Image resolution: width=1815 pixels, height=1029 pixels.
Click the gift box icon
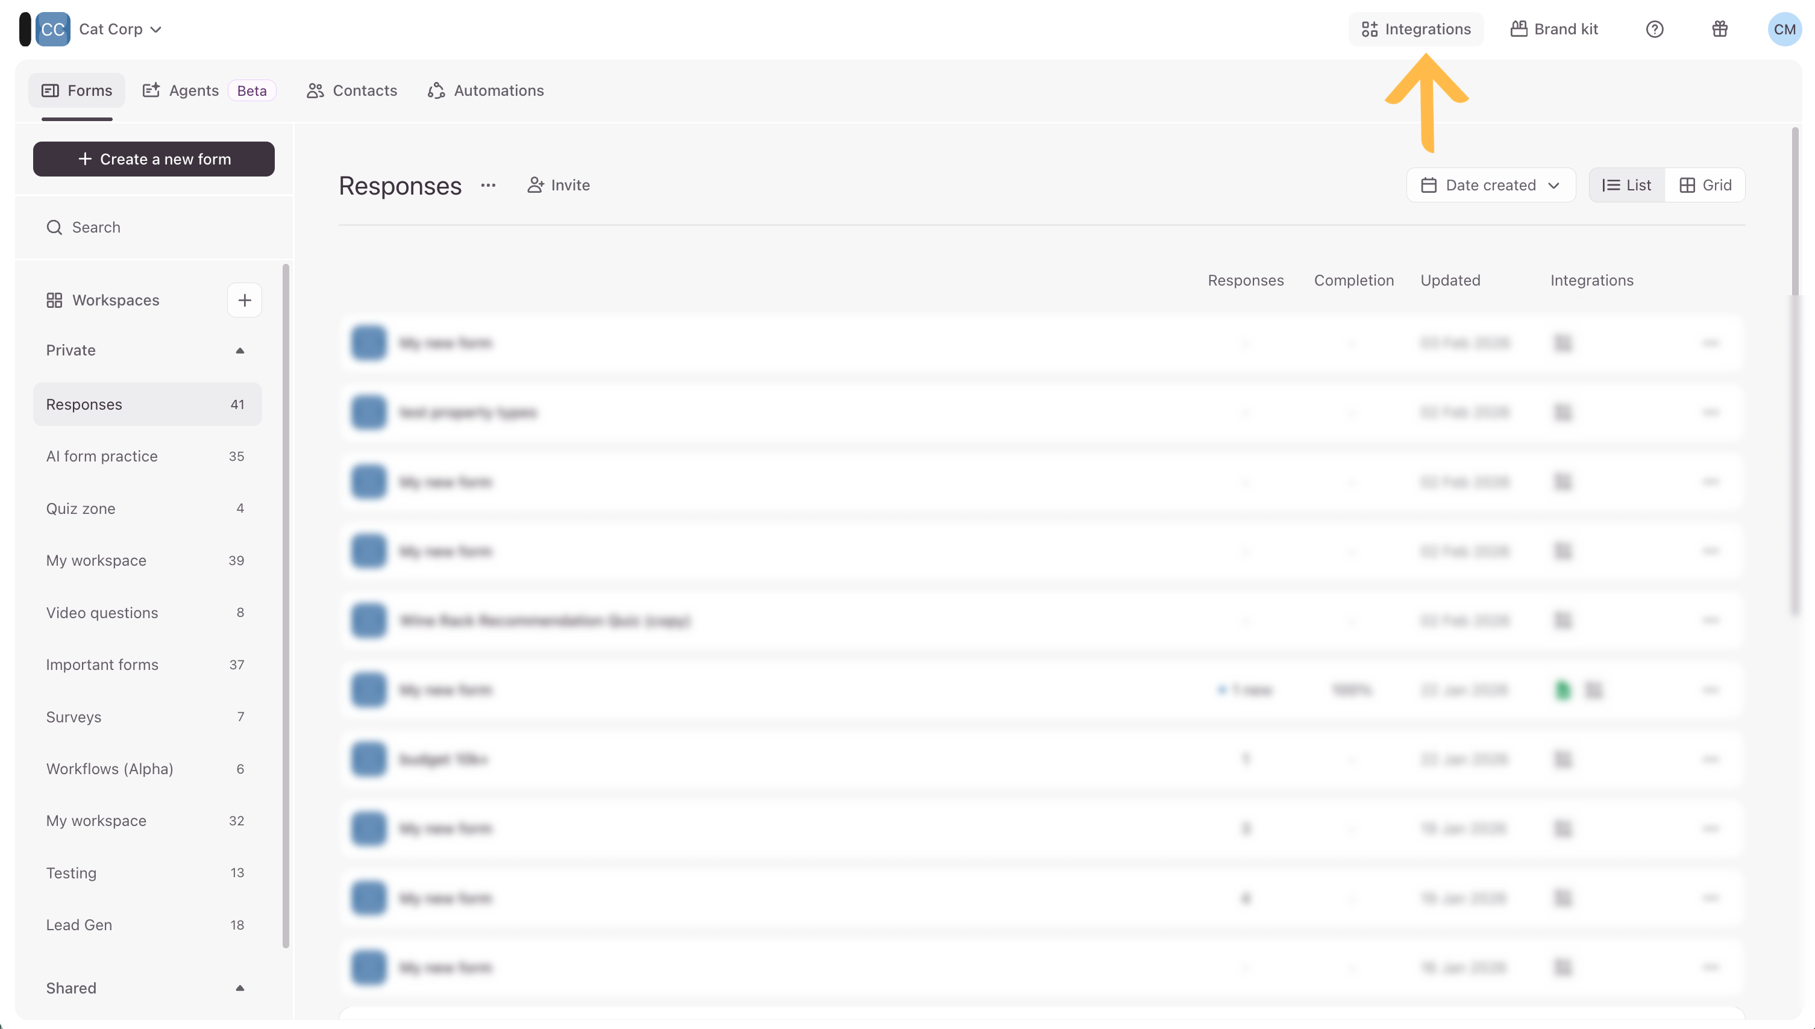coord(1720,29)
